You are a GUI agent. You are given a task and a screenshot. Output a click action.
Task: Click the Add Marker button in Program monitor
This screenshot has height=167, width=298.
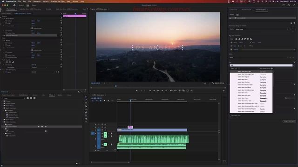click(x=137, y=91)
